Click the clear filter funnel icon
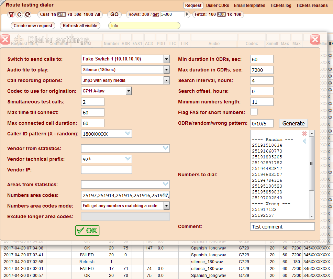 [x=11, y=14]
